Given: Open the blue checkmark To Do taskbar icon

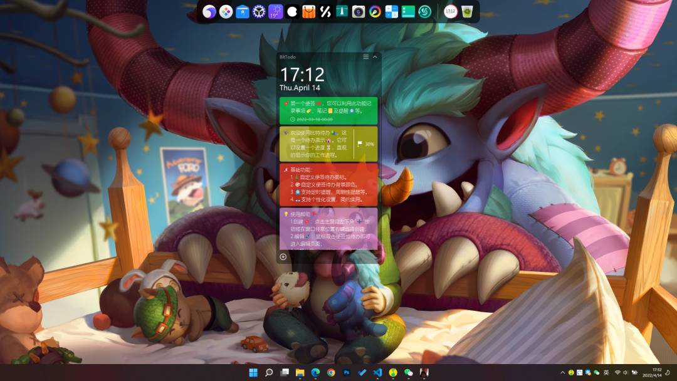Looking at the screenshot, I should (x=362, y=372).
